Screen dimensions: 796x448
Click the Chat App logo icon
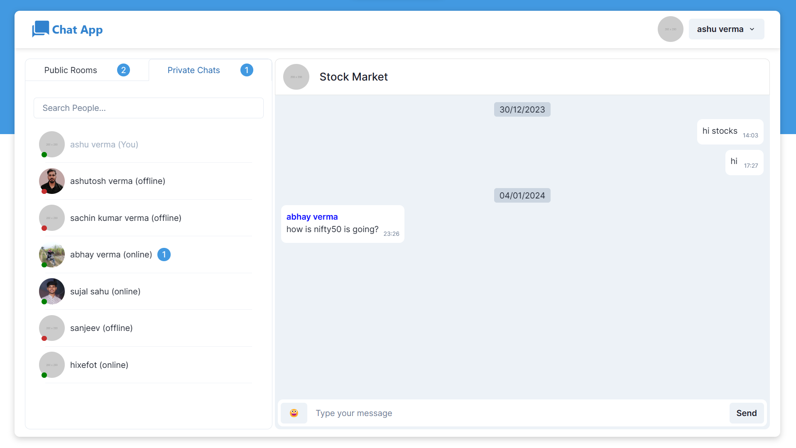coord(40,29)
